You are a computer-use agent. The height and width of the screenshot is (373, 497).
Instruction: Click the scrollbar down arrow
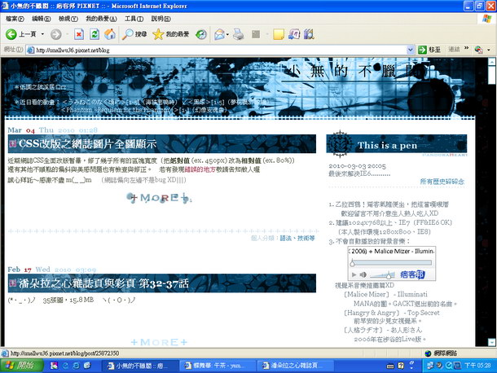[491, 342]
